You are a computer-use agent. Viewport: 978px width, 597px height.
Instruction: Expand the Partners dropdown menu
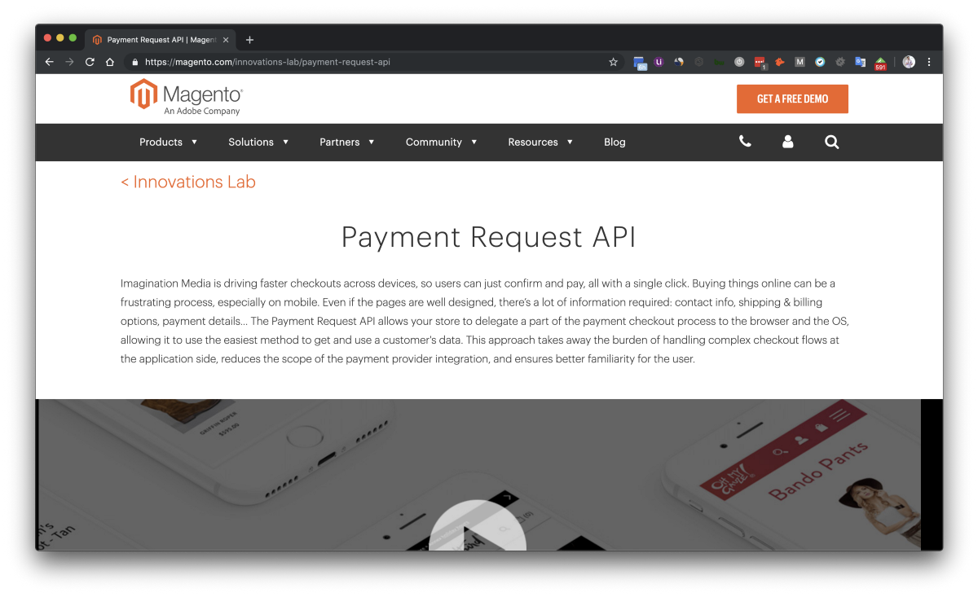346,142
